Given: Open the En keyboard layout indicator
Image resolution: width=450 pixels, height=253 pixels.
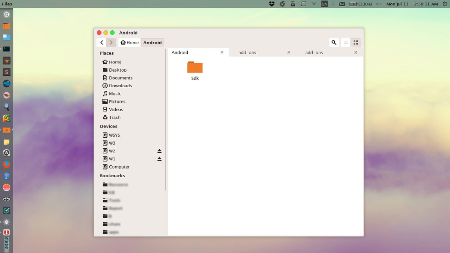Looking at the screenshot, I should 324,4.
